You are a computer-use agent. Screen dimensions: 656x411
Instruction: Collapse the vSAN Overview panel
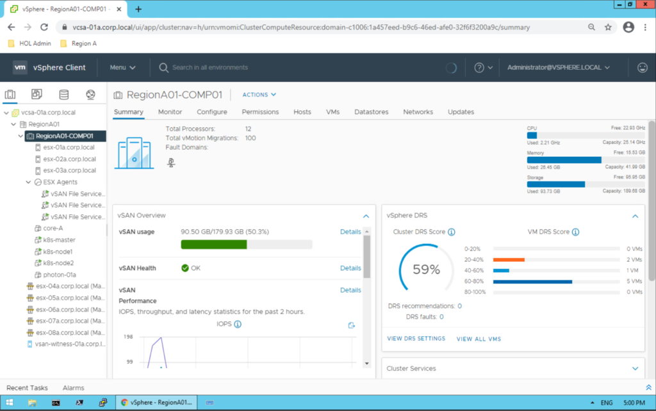pos(366,216)
